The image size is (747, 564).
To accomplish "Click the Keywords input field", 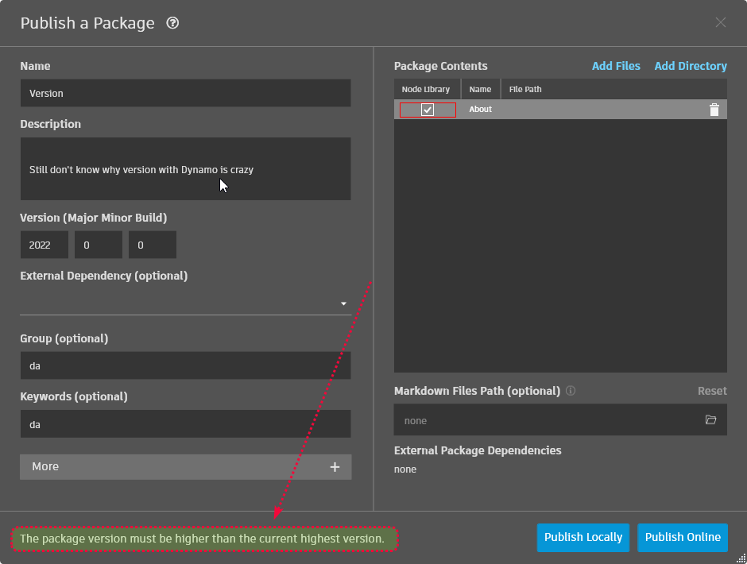I will (185, 424).
